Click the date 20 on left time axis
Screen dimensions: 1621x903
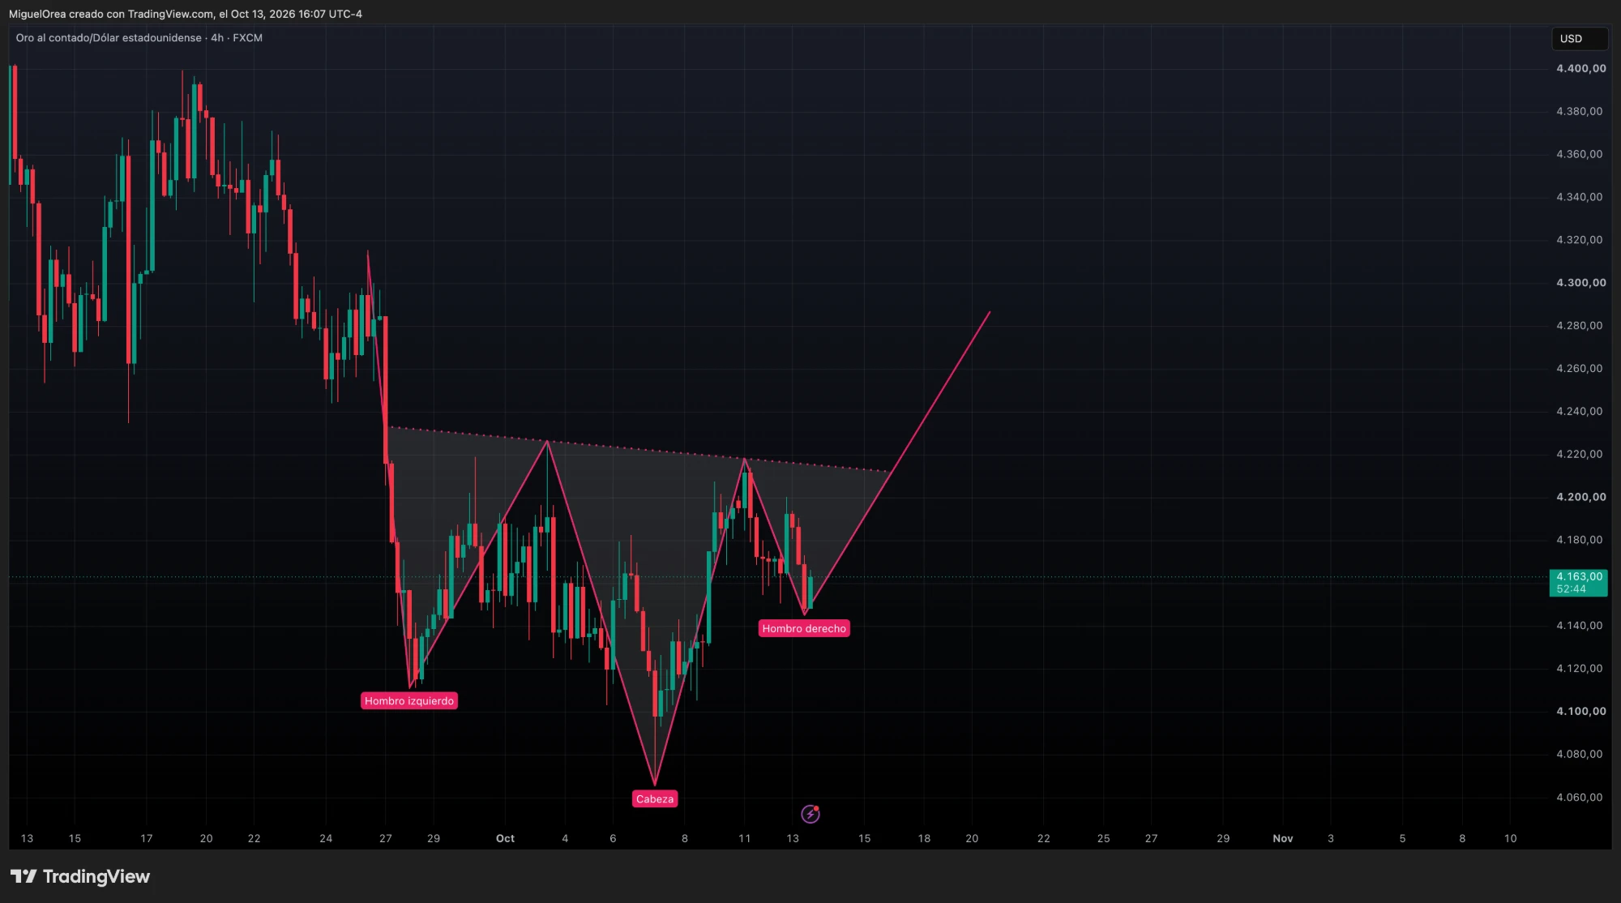tap(206, 838)
